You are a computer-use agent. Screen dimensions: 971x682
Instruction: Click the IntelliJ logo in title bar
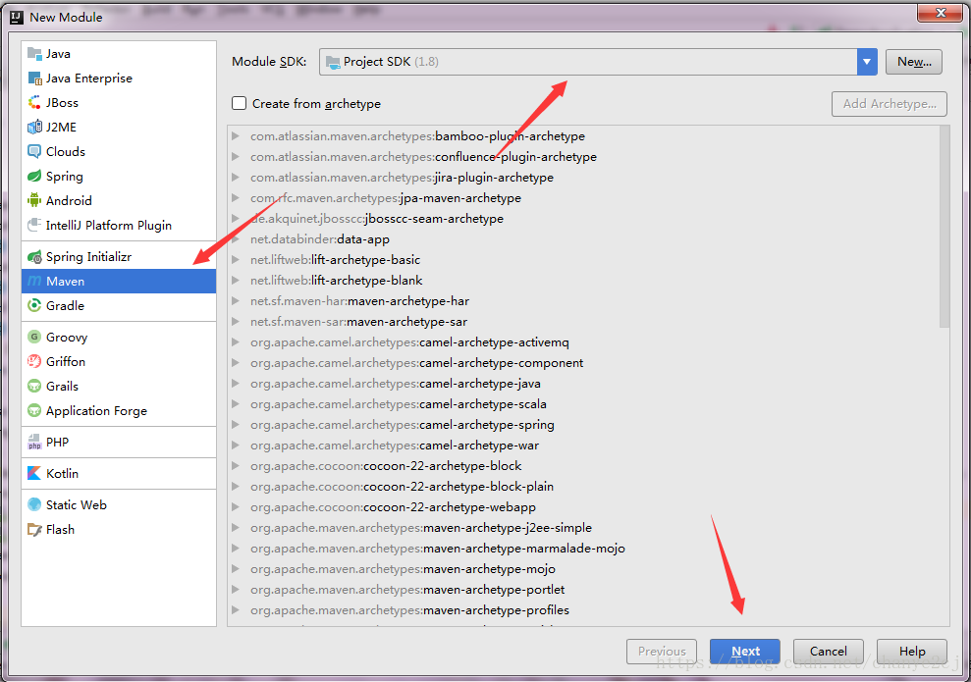point(17,17)
